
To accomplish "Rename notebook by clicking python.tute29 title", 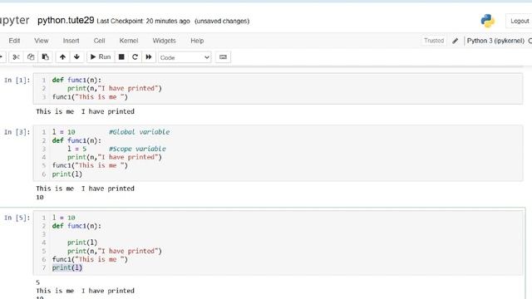I will coord(66,20).
